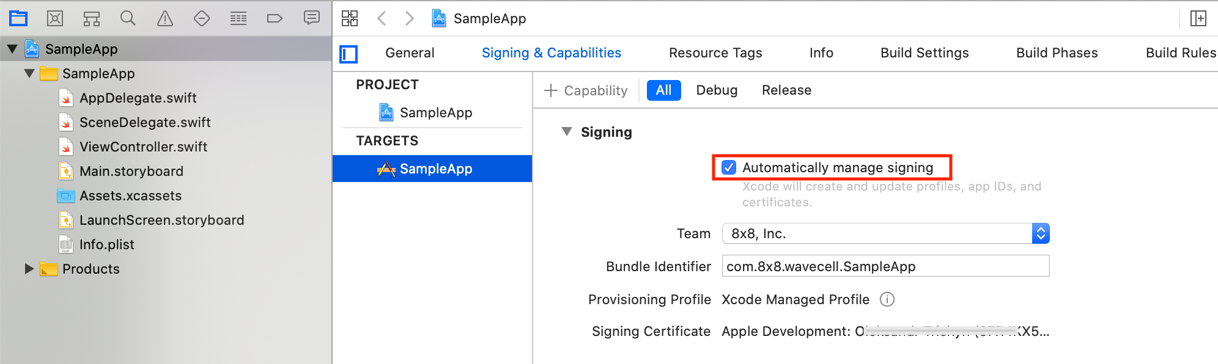
Task: Select AppDelegate.swift file
Action: 138,98
